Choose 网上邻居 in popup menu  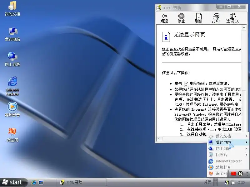pos(228,149)
